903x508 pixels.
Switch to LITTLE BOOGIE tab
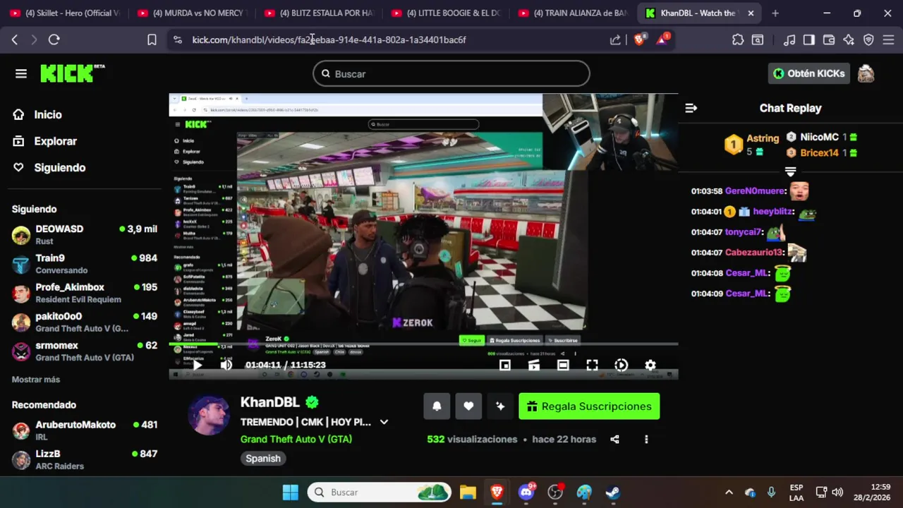coord(447,13)
